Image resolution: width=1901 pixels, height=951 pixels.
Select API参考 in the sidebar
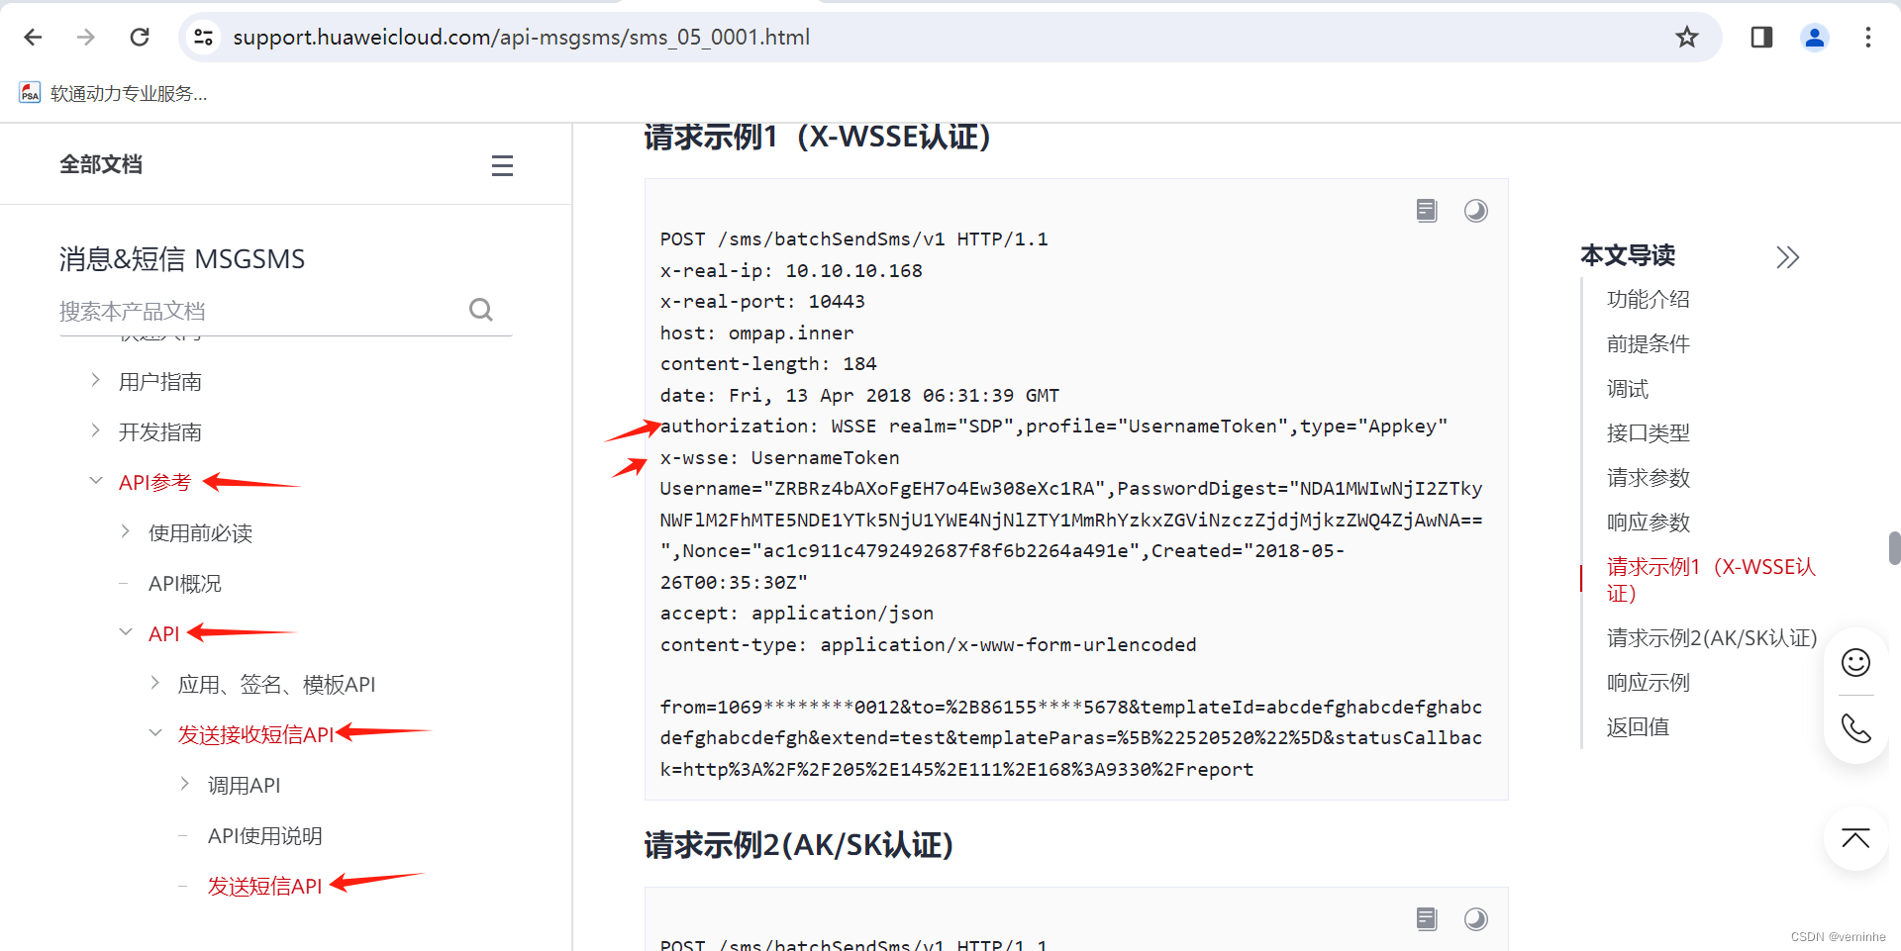[155, 483]
